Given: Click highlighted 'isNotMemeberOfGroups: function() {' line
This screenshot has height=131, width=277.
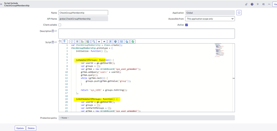Looking at the screenshot, I should [97, 99].
